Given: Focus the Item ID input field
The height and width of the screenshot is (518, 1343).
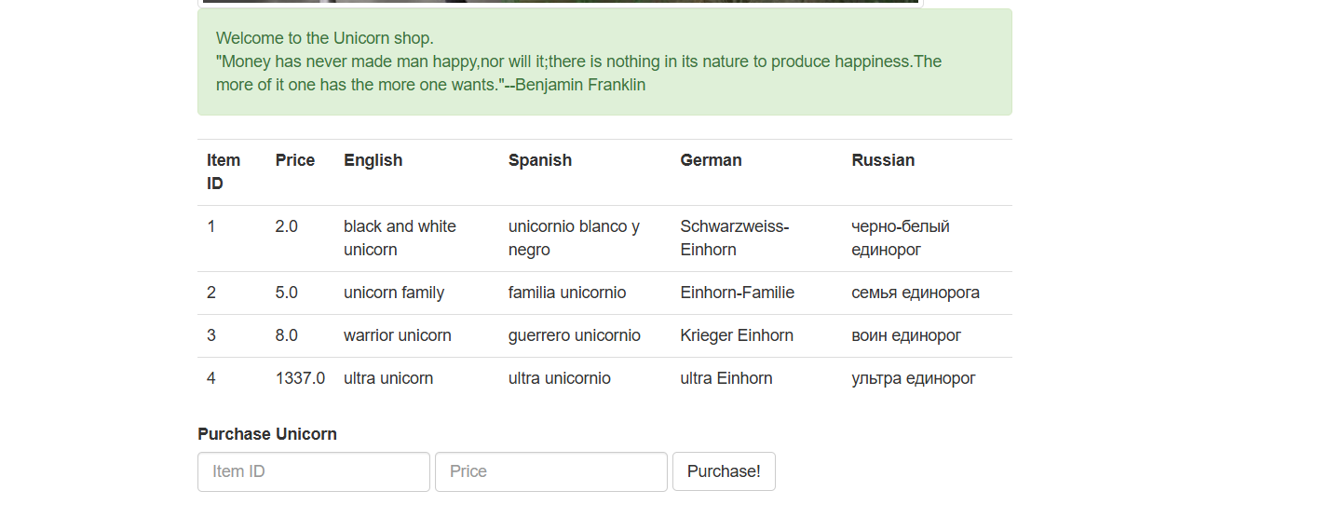Looking at the screenshot, I should pos(314,471).
